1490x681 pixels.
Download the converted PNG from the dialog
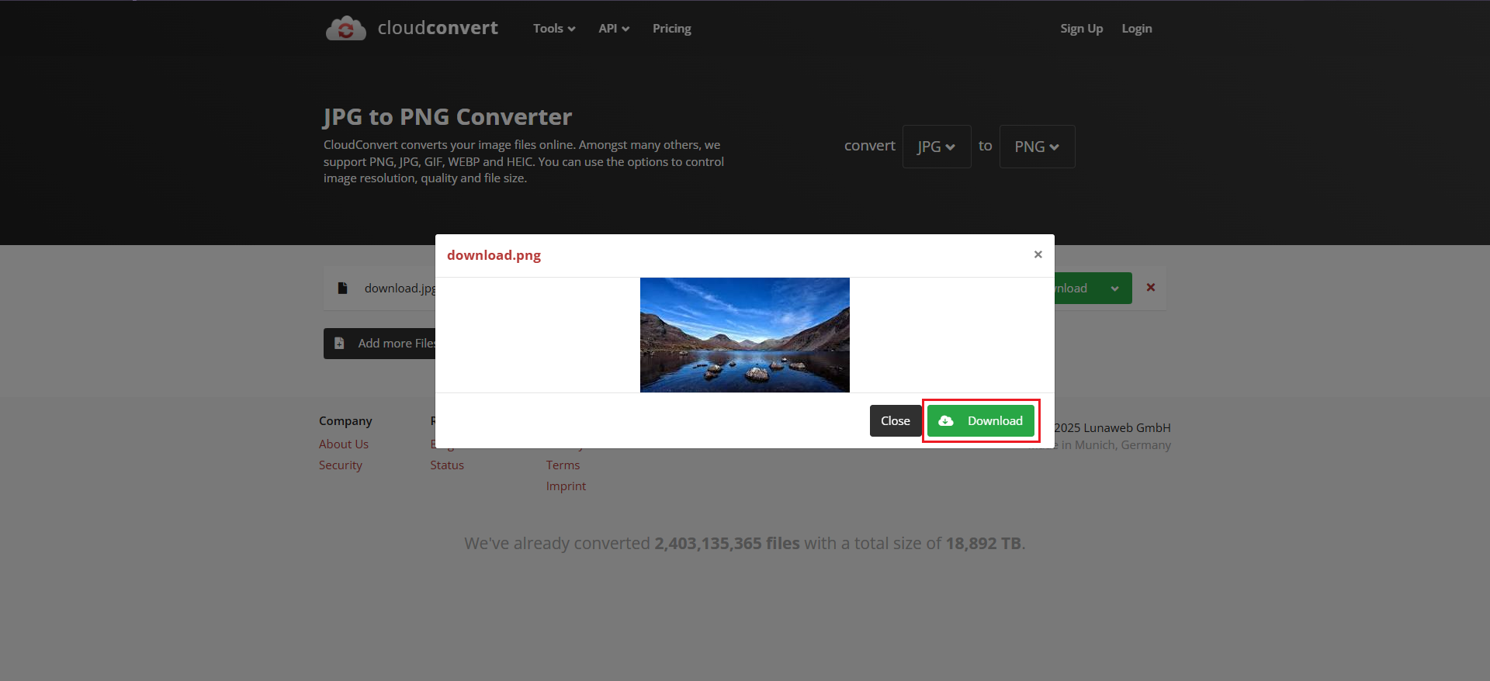pos(981,420)
